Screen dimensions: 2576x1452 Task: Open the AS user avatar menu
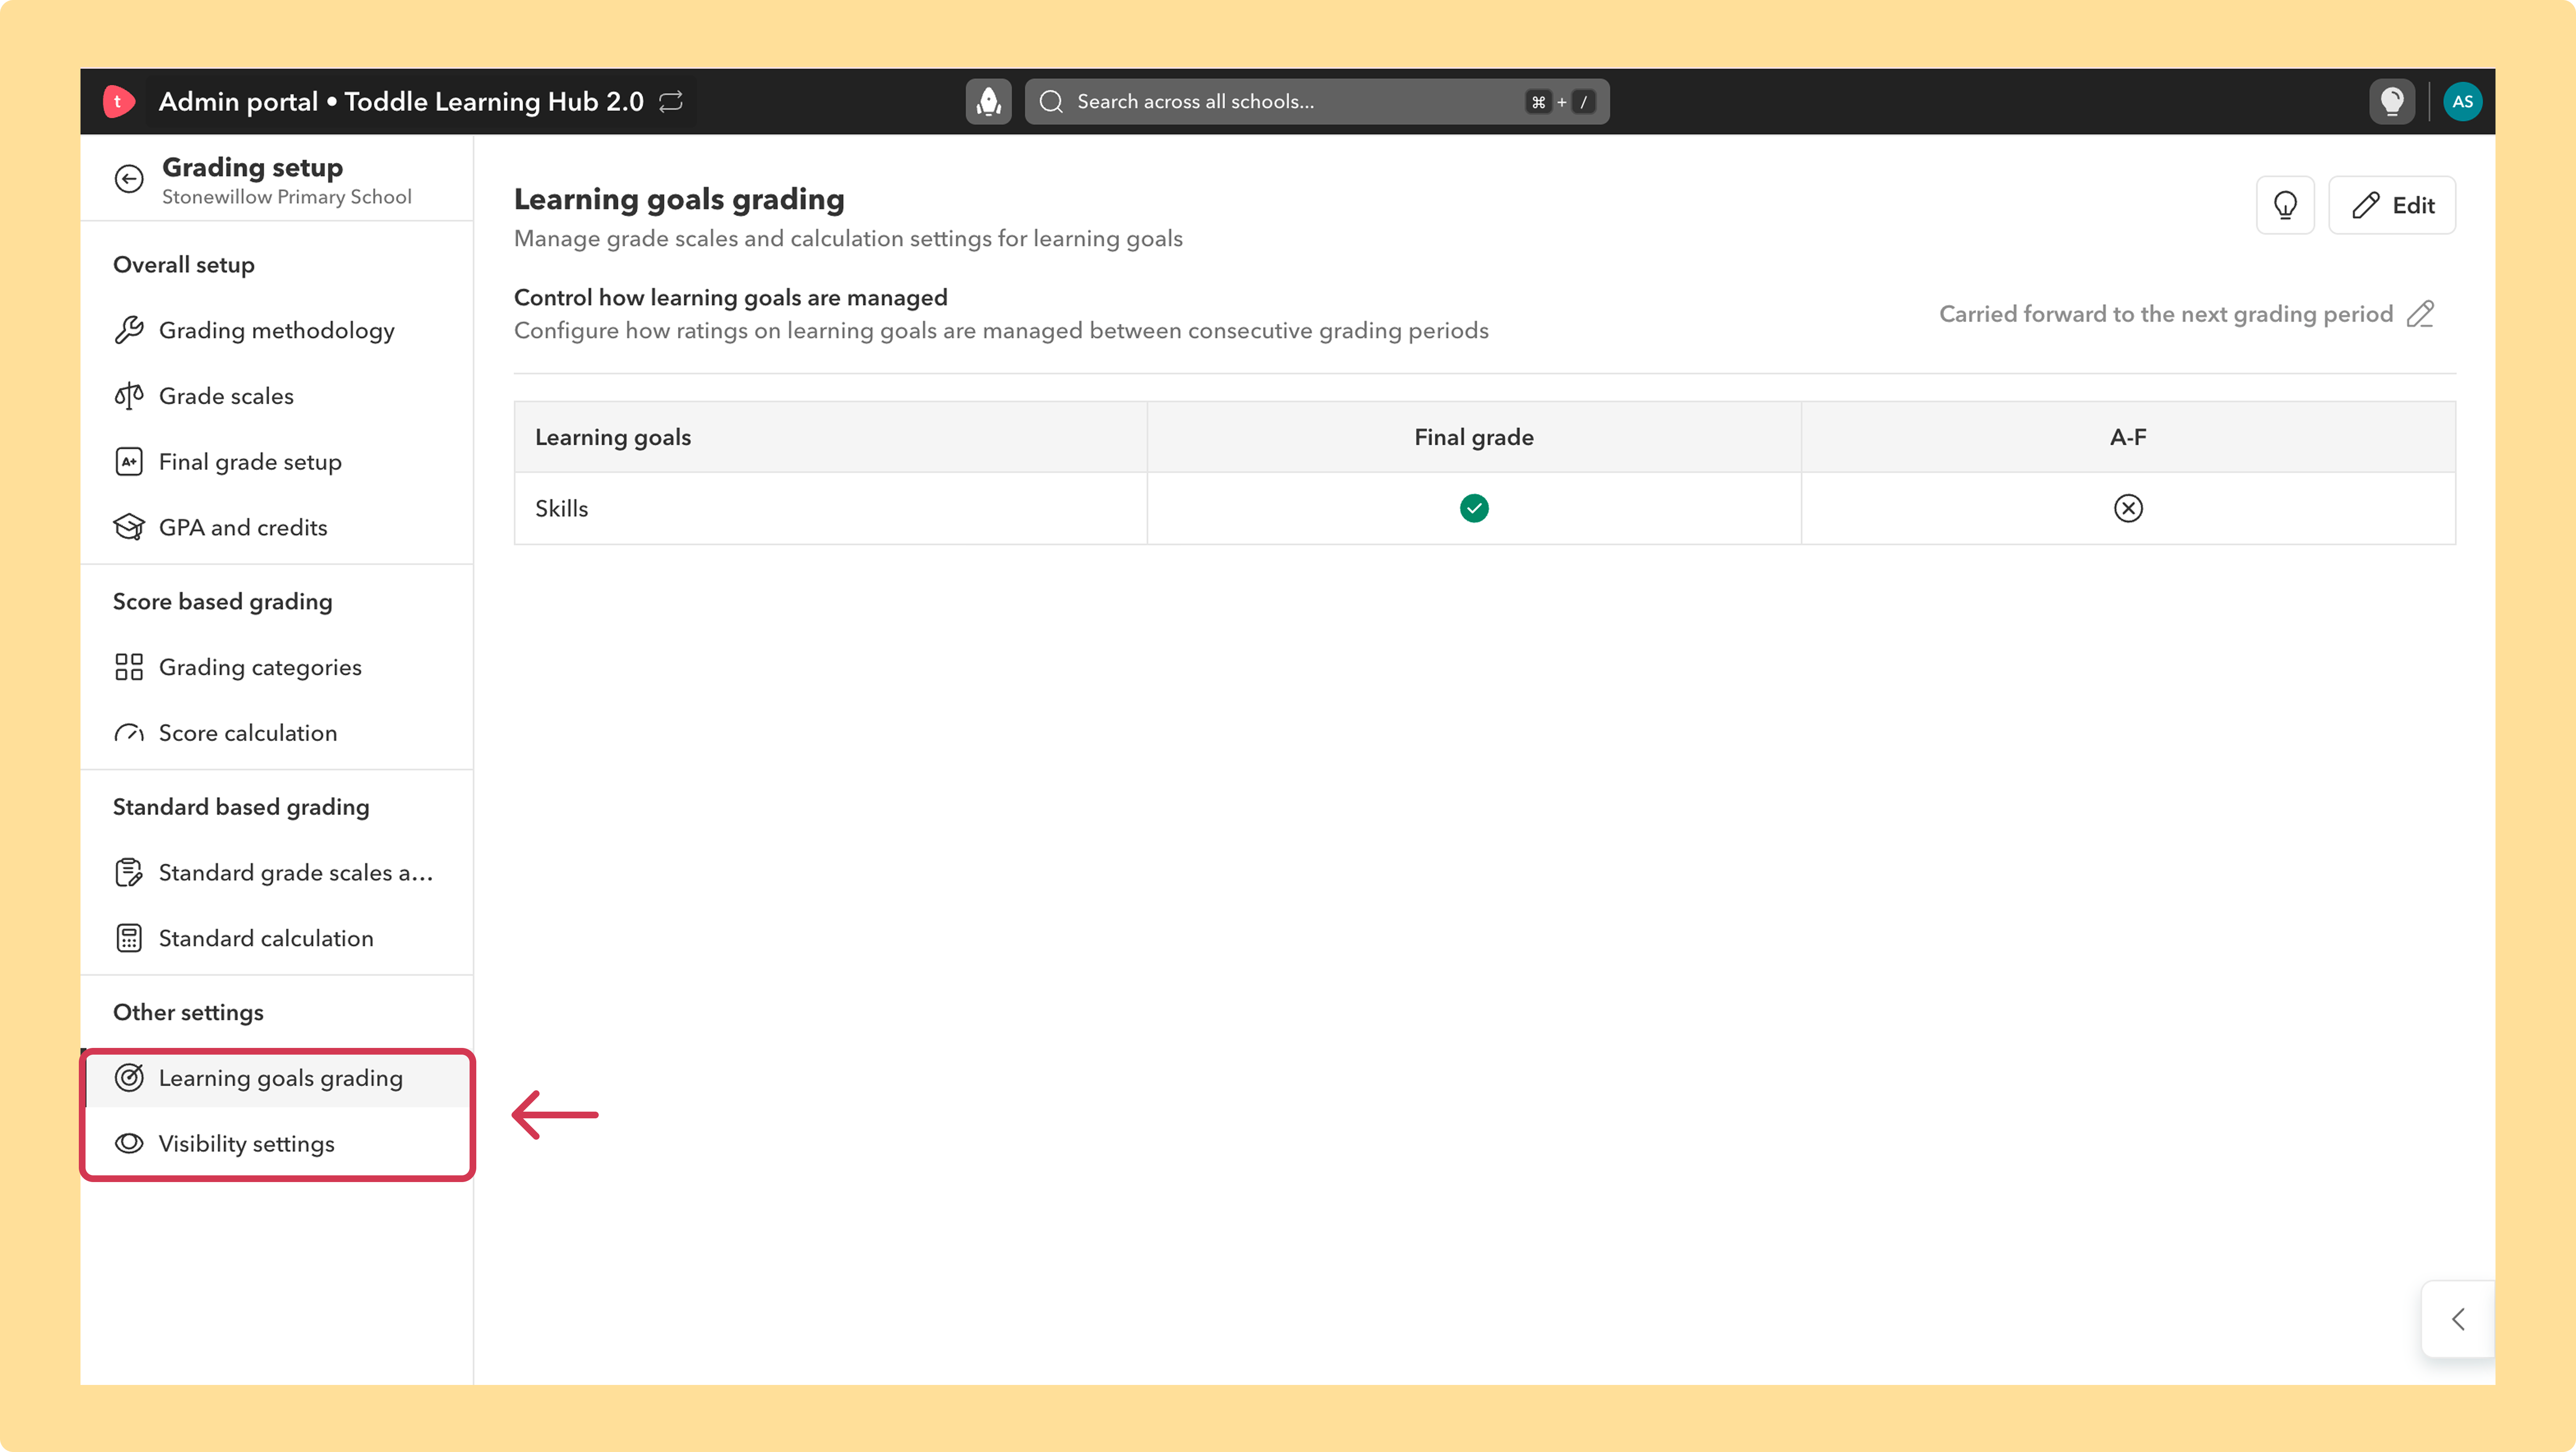tap(2462, 101)
